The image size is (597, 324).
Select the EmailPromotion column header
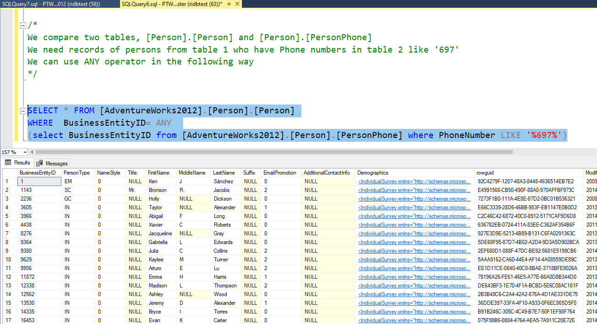pyautogui.click(x=281, y=173)
